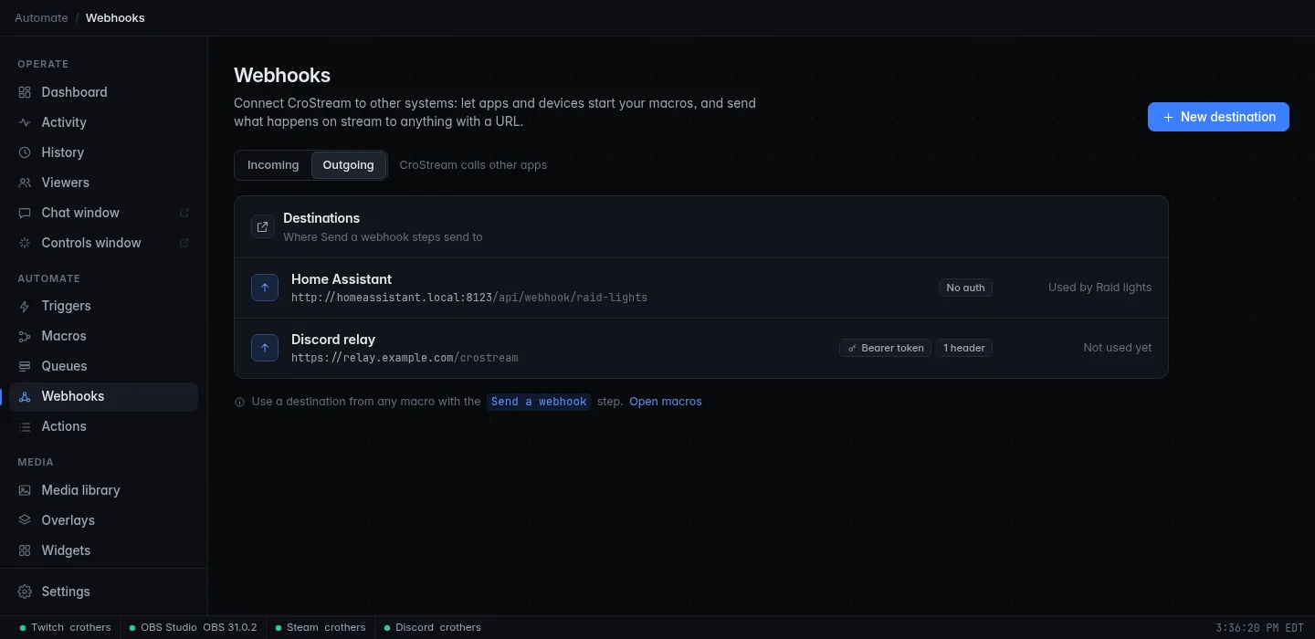Pop out Controls window external icon
This screenshot has height=639, width=1315.
(184, 243)
